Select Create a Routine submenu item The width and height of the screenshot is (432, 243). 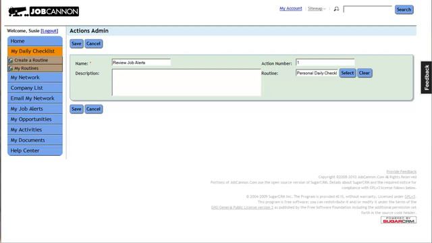pos(35,60)
